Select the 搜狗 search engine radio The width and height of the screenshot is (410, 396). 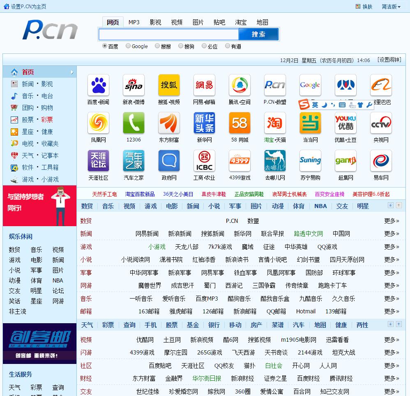(x=181, y=46)
